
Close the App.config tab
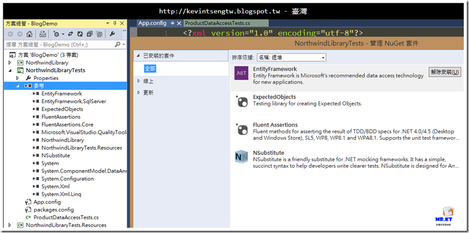pos(179,23)
